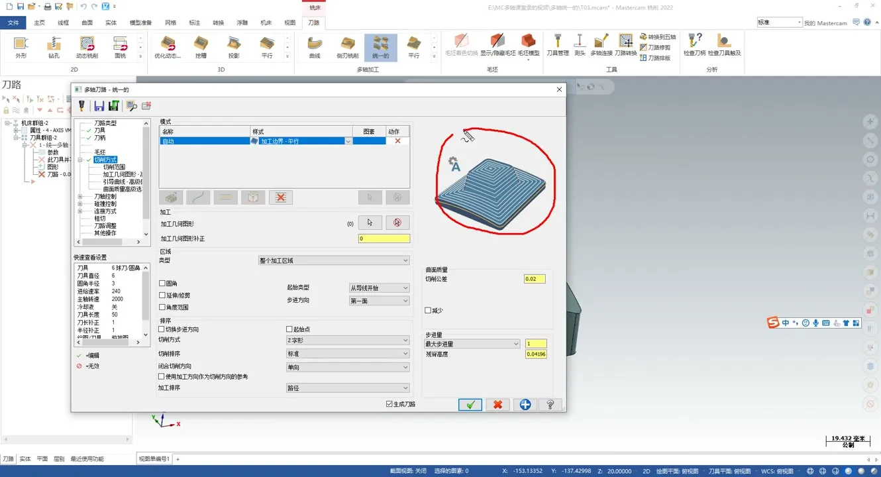Click the save parameters floppy disk icon
Screen dimensions: 881x477
[99, 106]
